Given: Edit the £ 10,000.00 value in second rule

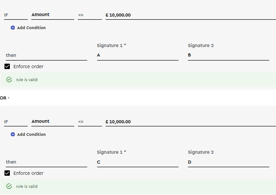Looking at the screenshot, I should coord(191,122).
